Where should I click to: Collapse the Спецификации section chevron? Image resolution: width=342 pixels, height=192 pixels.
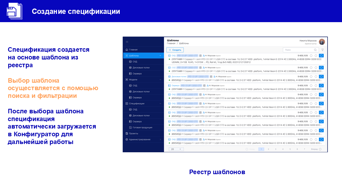click(x=160, y=103)
